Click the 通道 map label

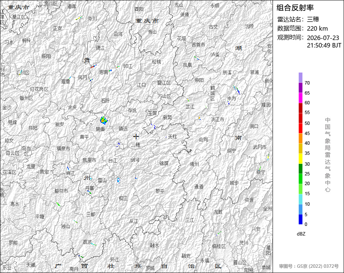tap(199, 187)
